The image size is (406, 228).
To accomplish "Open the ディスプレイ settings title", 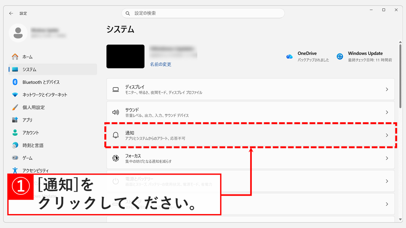I will pyautogui.click(x=135, y=87).
